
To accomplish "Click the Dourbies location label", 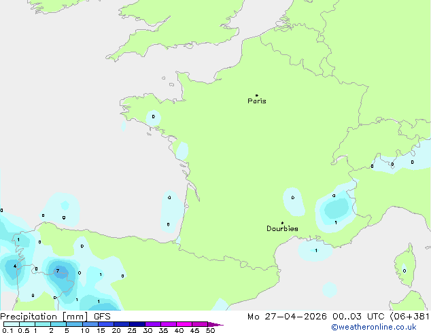I will coord(282,228).
